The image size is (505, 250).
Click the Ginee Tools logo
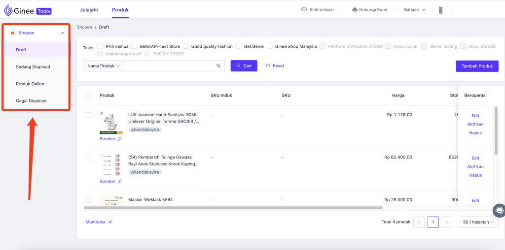(x=28, y=11)
